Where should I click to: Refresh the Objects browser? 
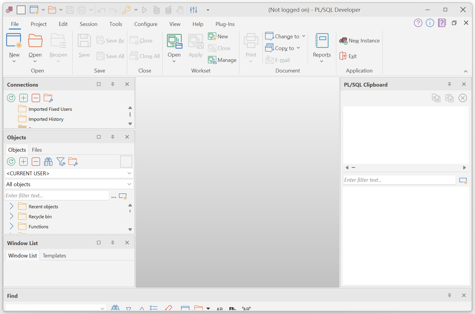click(x=11, y=161)
